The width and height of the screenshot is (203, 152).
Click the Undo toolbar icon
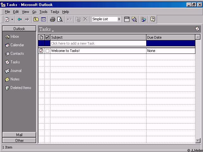69,19
